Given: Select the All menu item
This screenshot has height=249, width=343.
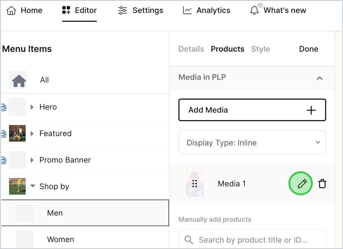Looking at the screenshot, I should pos(85,80).
